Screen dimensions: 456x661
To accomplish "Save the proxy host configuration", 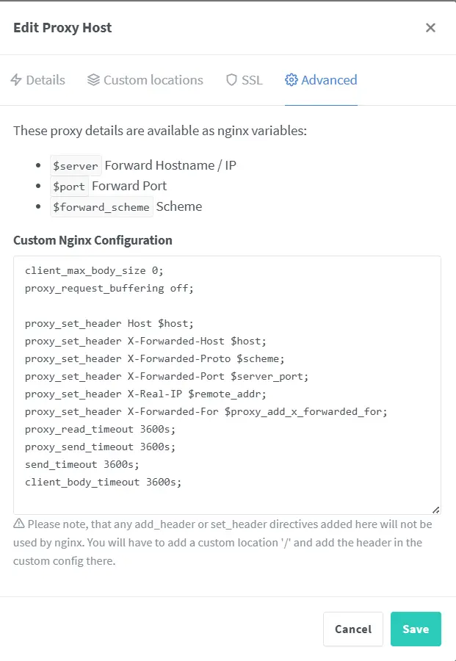I will [416, 629].
